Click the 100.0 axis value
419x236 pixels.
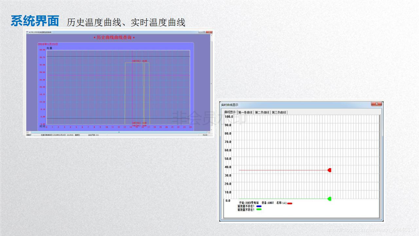pyautogui.click(x=229, y=117)
